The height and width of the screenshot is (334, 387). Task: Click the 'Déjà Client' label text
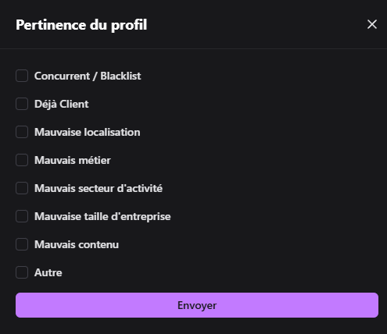(x=62, y=104)
